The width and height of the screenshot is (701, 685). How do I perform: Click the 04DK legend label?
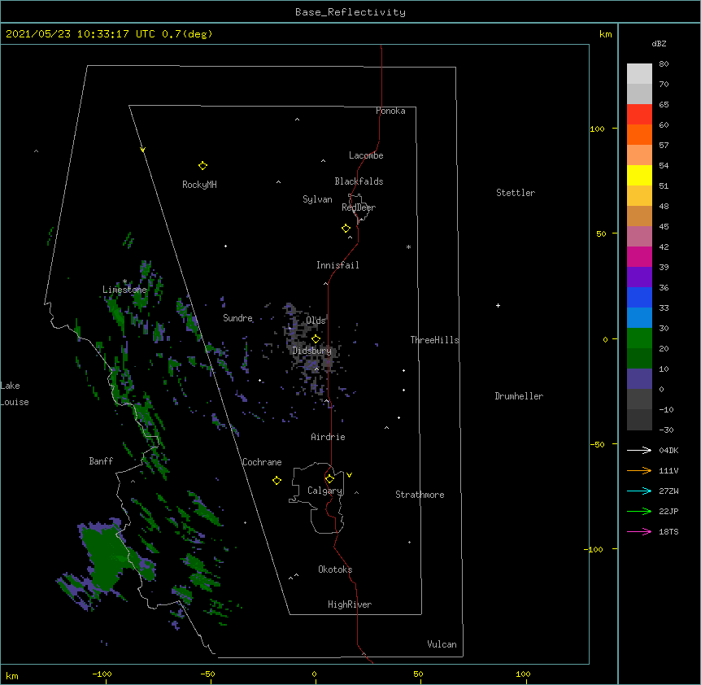[x=668, y=450]
